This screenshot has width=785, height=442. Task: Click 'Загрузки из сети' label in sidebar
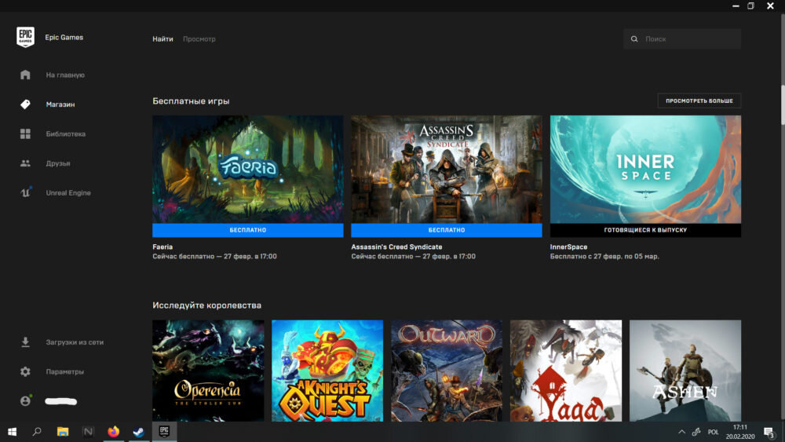click(x=75, y=342)
